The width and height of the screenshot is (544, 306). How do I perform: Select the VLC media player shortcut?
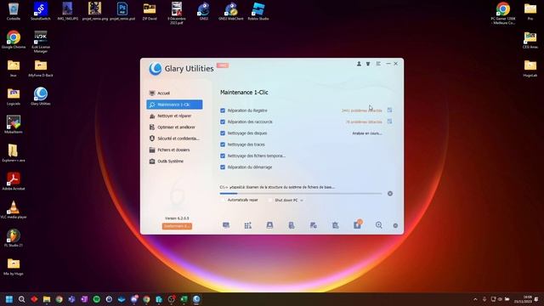pyautogui.click(x=14, y=210)
